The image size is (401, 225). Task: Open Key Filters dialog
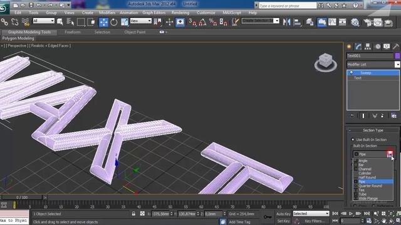pyautogui.click(x=315, y=221)
